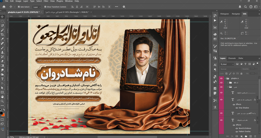The height and width of the screenshot is (138, 261).
Task: Open the Layers panel flyout menu
Action: pos(259,58)
